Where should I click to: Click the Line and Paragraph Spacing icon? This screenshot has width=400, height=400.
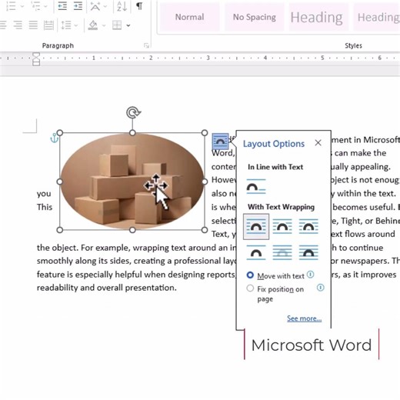click(66, 25)
